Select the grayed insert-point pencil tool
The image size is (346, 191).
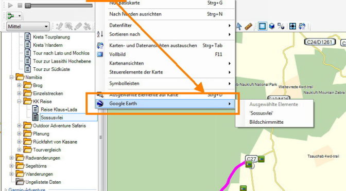click(x=59, y=26)
